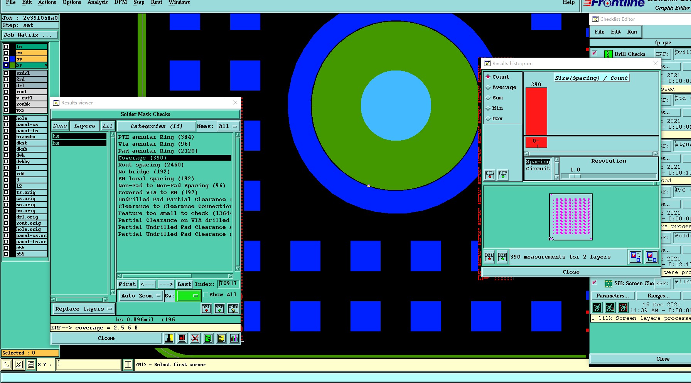The image size is (691, 383).
Task: Click Close in Results histogram
Action: [x=571, y=272]
